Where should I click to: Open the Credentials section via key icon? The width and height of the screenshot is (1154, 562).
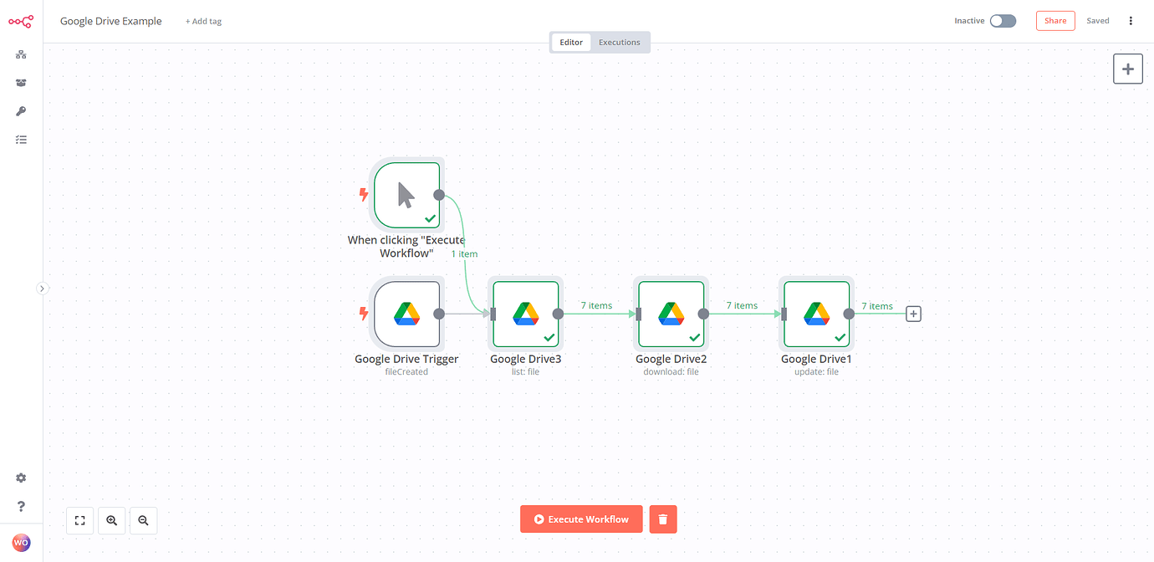[x=21, y=111]
